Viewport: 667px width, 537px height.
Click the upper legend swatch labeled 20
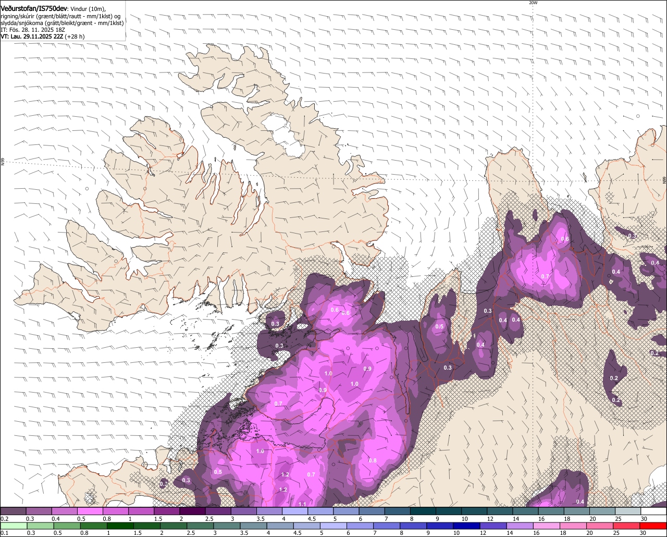pos(602,511)
